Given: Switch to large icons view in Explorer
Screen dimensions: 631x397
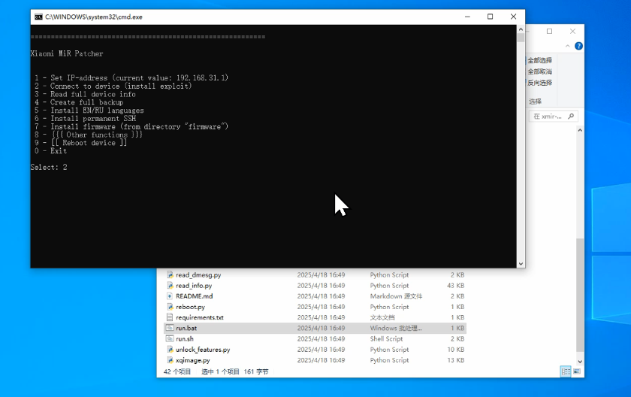Looking at the screenshot, I should point(577,371).
